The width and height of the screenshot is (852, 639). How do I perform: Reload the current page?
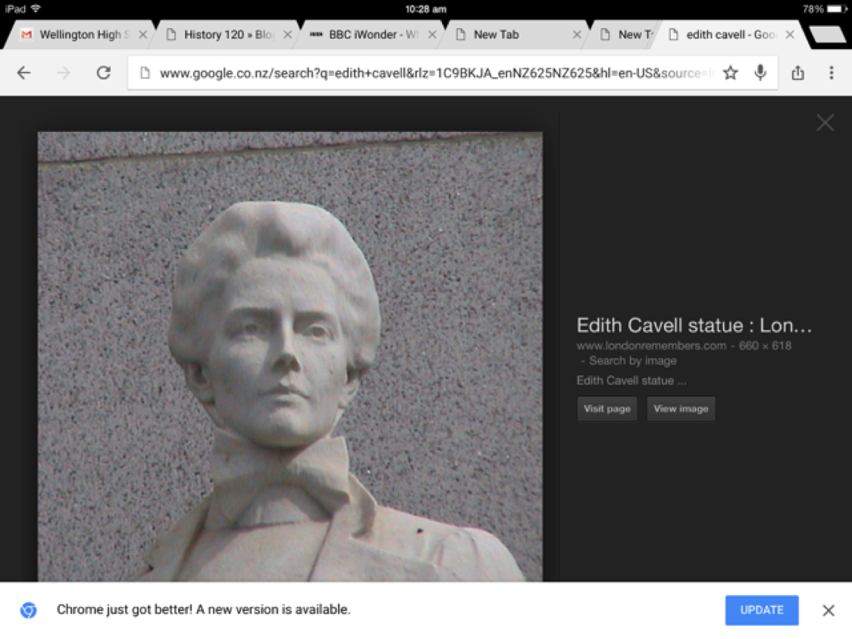(103, 73)
